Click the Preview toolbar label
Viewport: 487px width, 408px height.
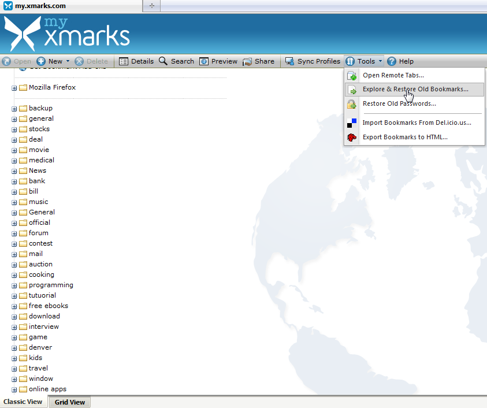tap(224, 61)
